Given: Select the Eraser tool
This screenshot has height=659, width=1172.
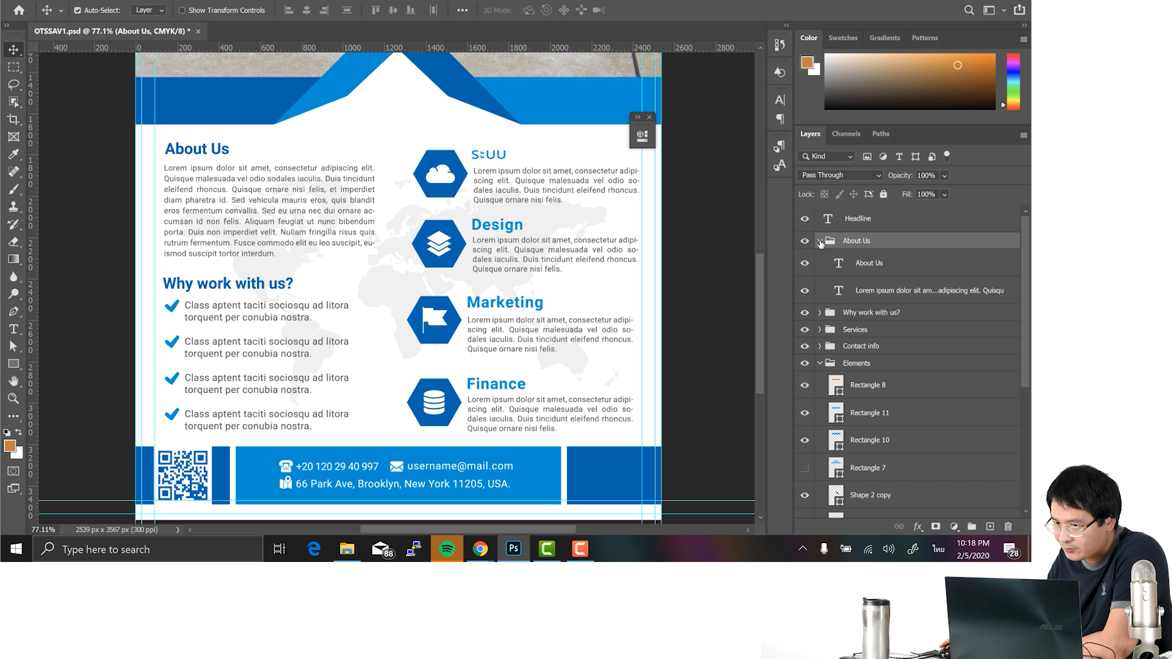Looking at the screenshot, I should pyautogui.click(x=13, y=242).
